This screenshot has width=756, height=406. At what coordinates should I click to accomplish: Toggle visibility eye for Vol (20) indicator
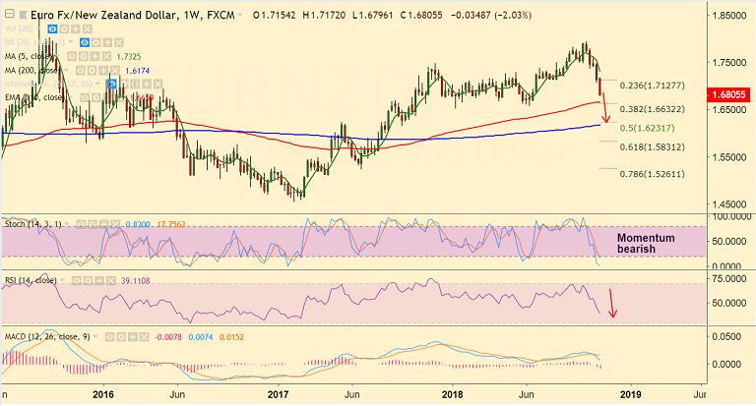point(52,29)
